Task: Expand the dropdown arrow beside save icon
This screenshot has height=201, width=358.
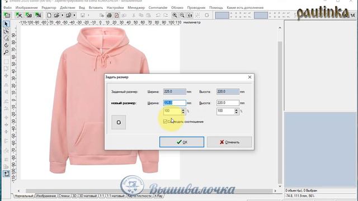Action: 88,15
